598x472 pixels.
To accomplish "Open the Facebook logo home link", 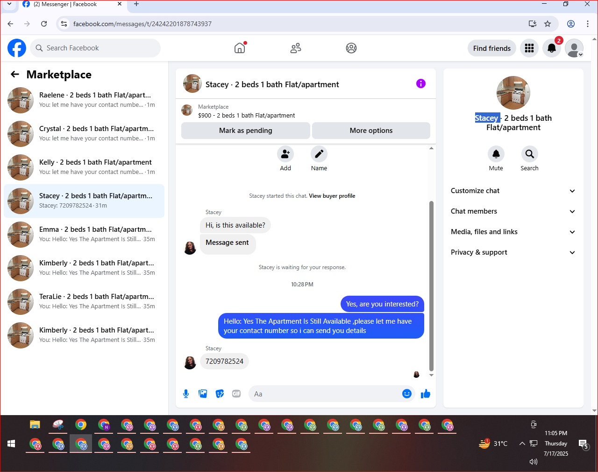I will (17, 48).
